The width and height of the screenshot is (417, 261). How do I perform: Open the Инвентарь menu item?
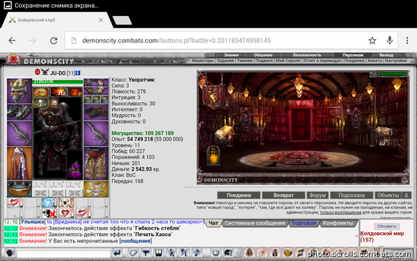[x=202, y=61]
